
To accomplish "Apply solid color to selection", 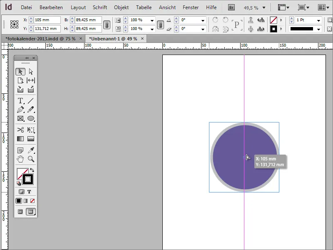I will (x=19, y=201).
